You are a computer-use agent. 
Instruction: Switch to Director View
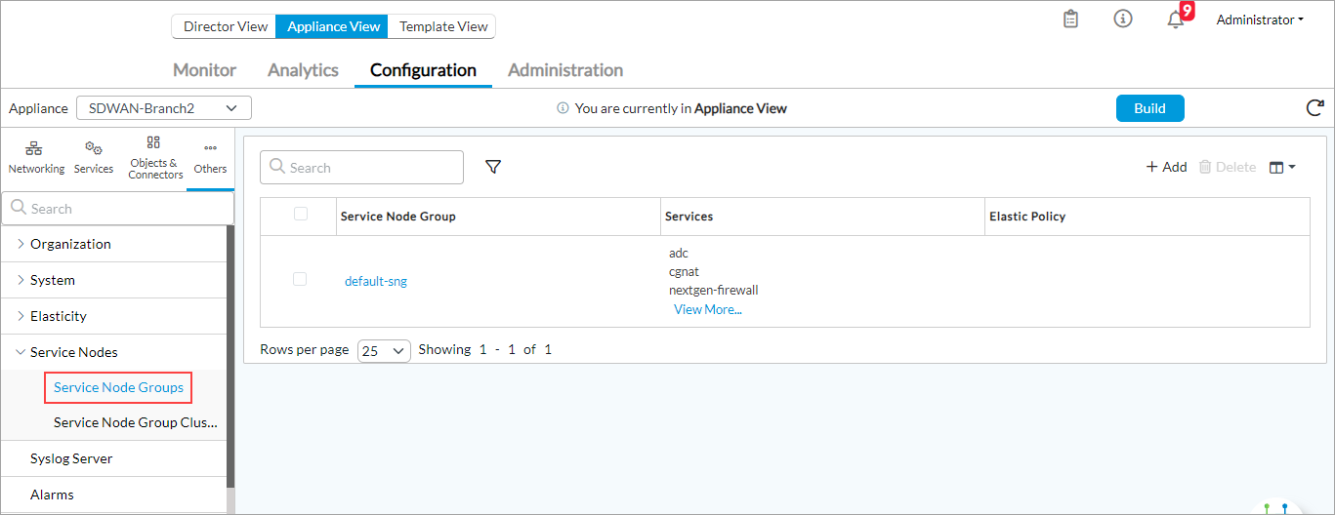(225, 26)
